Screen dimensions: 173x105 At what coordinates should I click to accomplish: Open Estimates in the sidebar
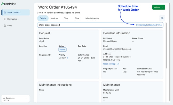point(12,19)
